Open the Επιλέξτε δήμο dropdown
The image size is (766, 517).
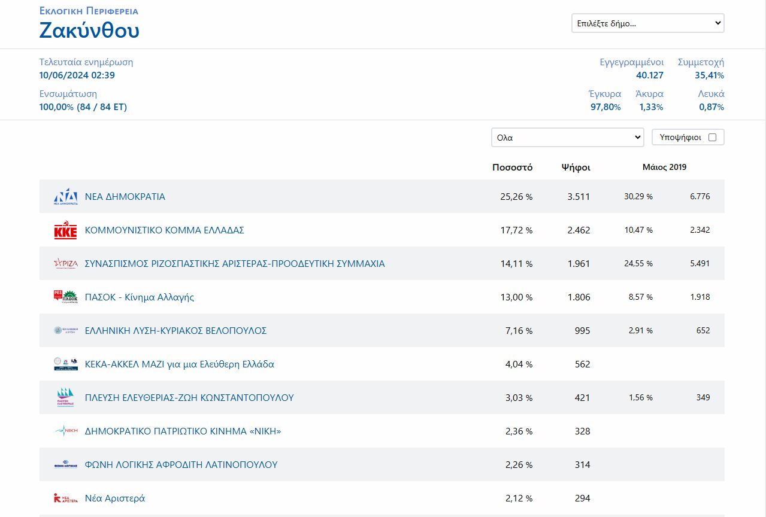(x=647, y=23)
